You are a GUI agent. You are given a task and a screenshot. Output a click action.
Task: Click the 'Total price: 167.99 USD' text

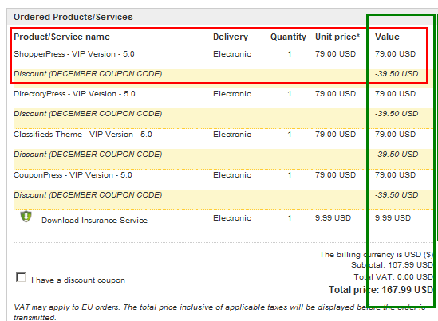pyautogui.click(x=381, y=290)
